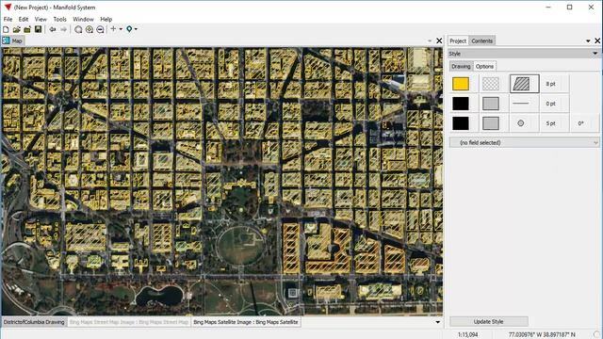Select the point style circle symbol
This screenshot has width=603, height=339.
point(521,123)
